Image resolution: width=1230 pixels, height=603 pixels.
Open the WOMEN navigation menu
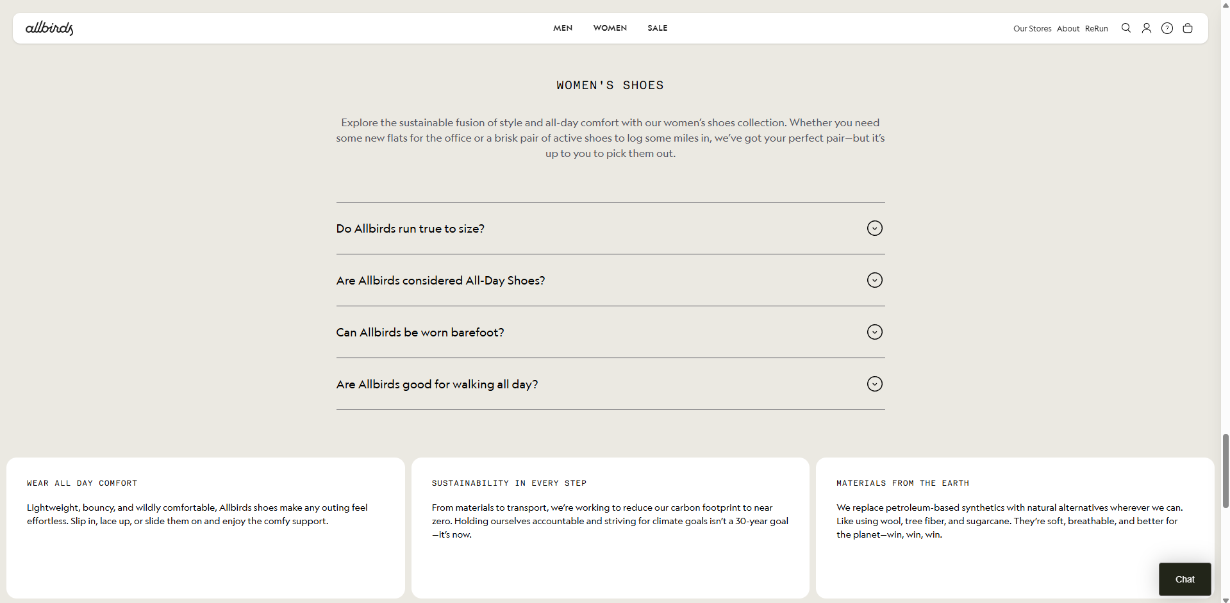pyautogui.click(x=610, y=28)
